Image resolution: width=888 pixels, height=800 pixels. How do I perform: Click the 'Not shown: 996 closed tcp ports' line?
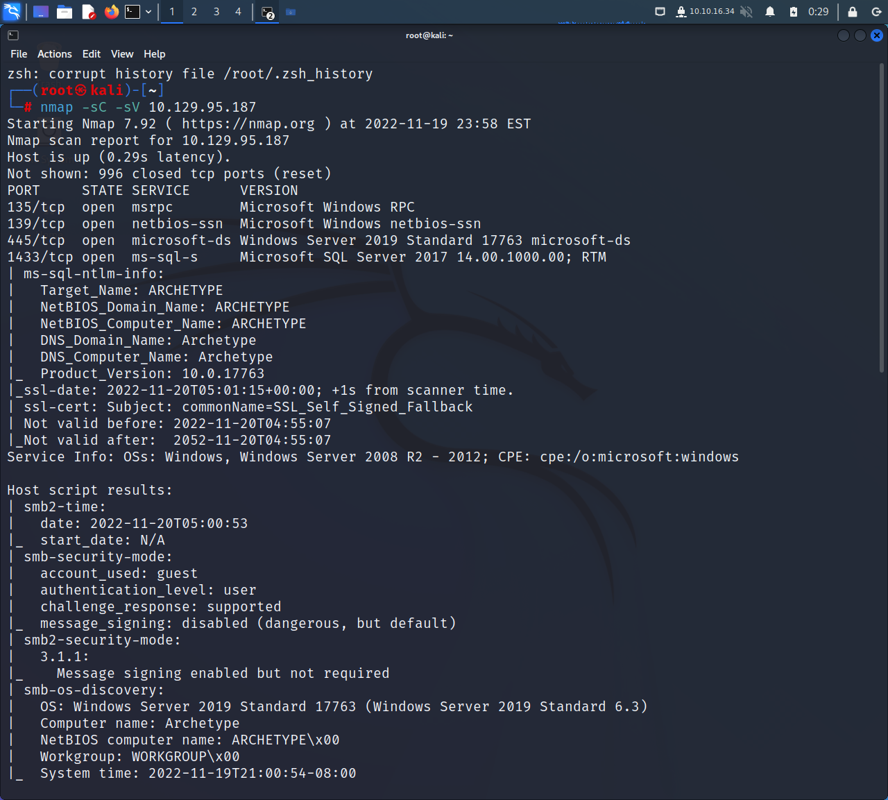169,173
